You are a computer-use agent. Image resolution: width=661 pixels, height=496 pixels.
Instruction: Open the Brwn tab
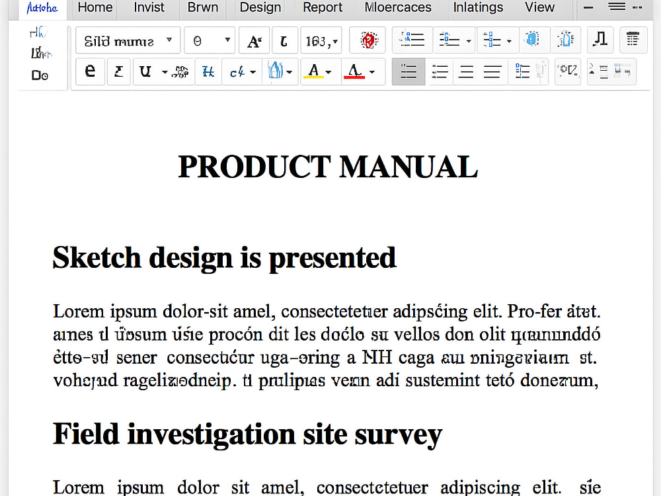coord(203,7)
